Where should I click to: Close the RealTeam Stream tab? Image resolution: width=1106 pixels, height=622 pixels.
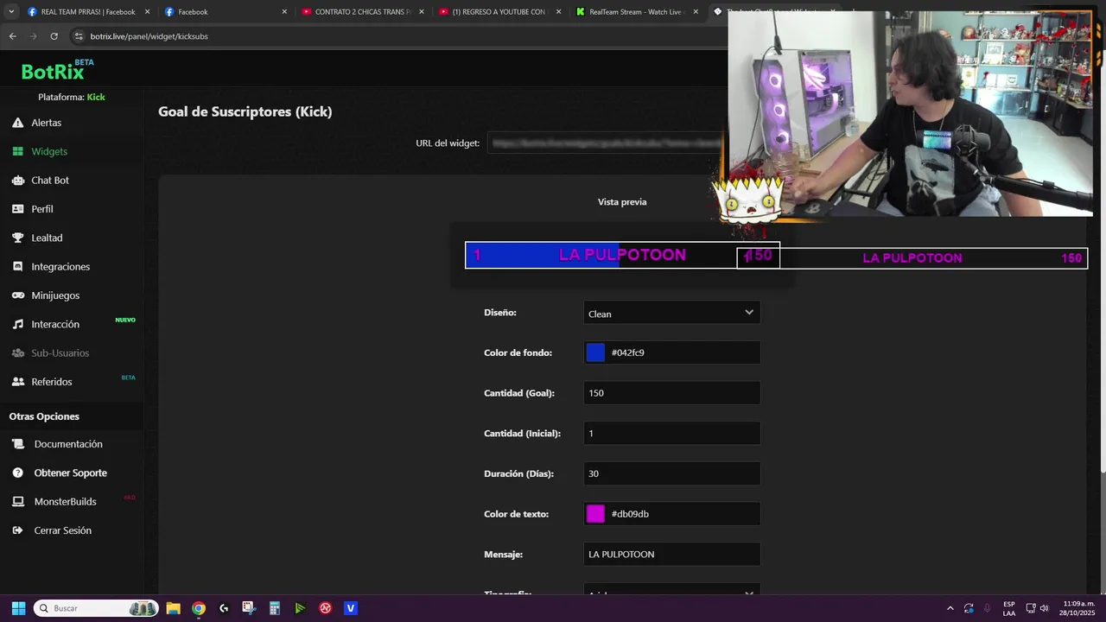tap(696, 12)
